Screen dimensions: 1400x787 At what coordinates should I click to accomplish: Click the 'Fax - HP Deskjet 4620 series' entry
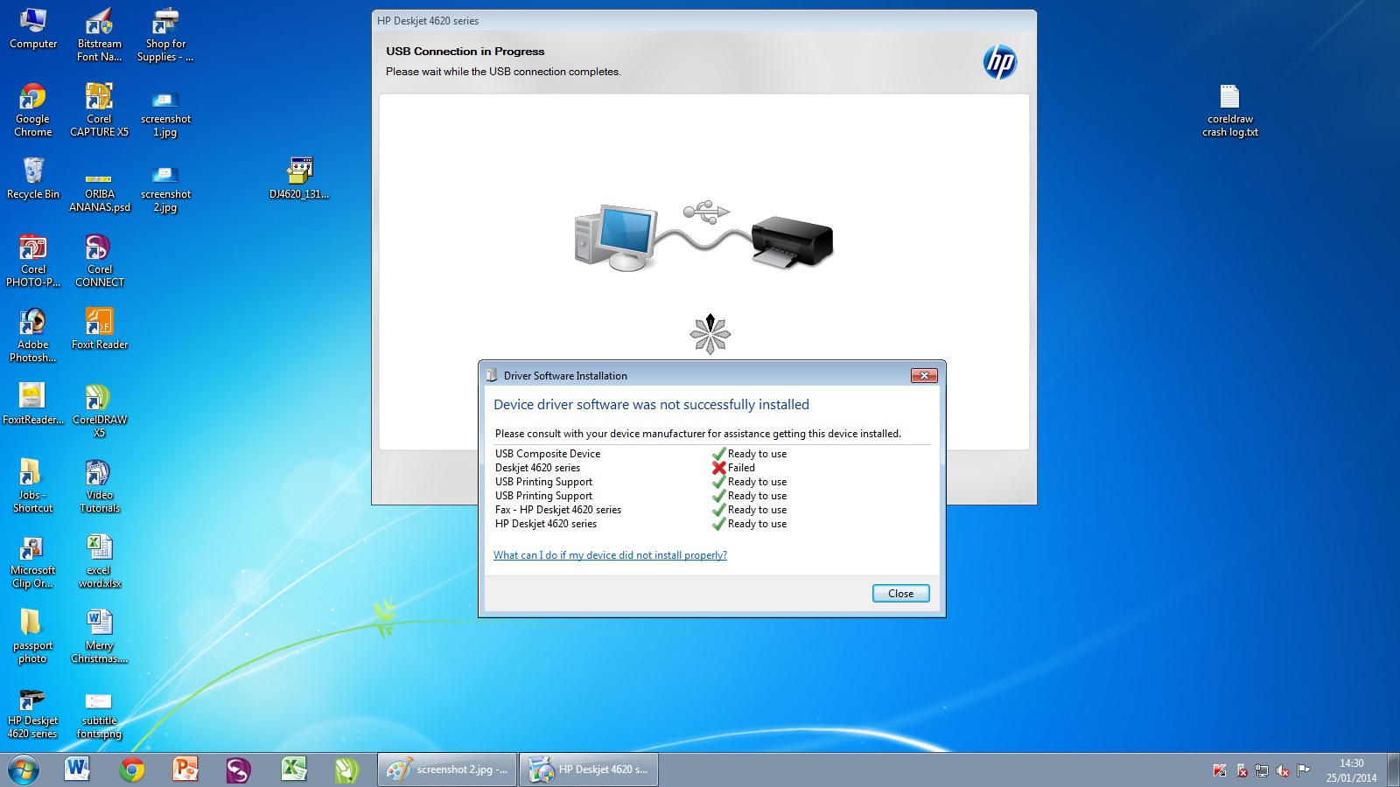coord(558,510)
